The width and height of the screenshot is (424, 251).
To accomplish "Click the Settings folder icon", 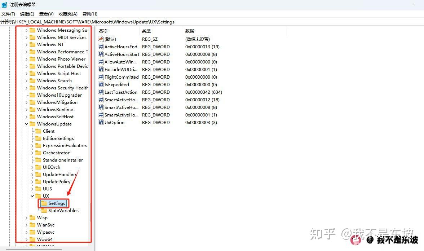I will click(x=44, y=203).
